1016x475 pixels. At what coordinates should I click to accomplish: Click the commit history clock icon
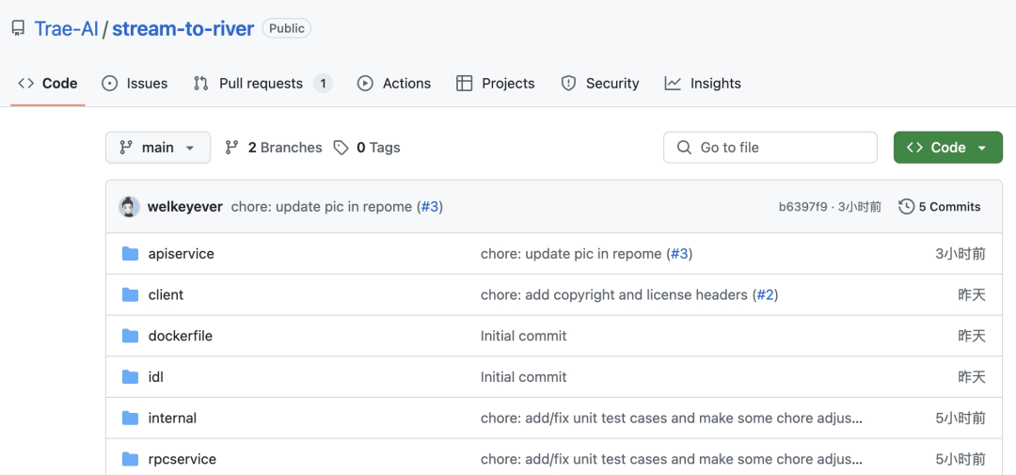pyautogui.click(x=906, y=207)
